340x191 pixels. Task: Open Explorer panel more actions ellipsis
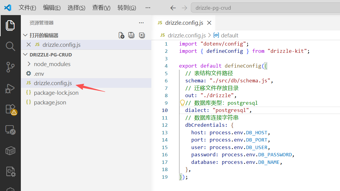(x=141, y=23)
